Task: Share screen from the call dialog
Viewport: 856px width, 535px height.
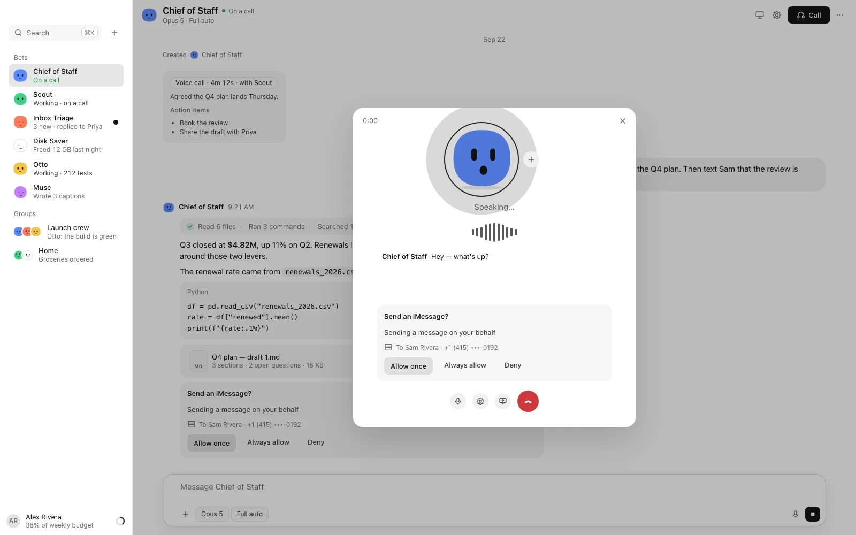Action: pos(503,401)
